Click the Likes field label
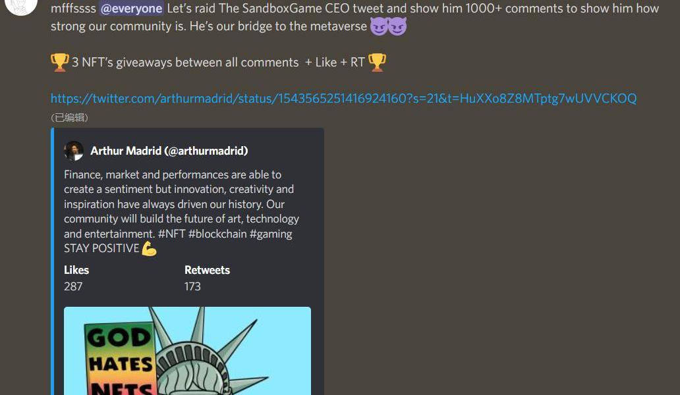 click(x=76, y=270)
